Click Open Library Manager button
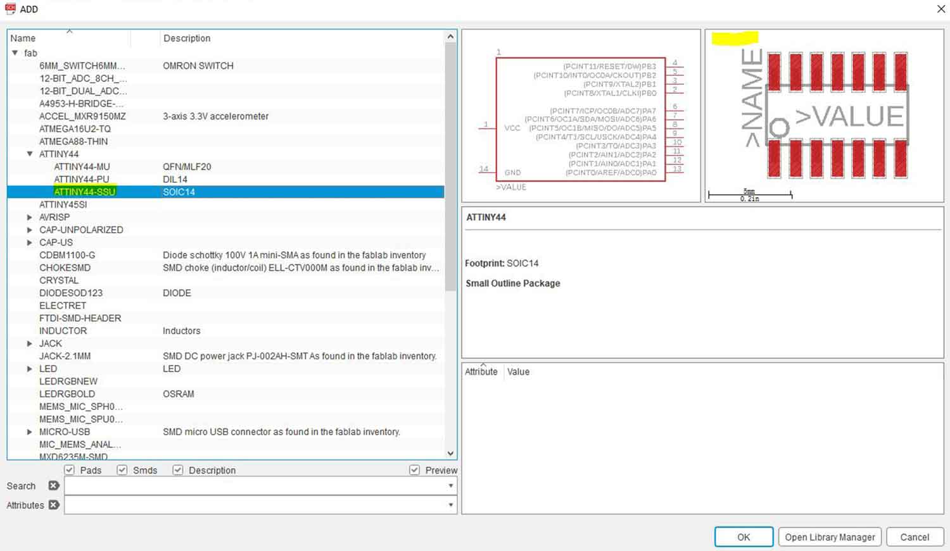 tap(830, 537)
